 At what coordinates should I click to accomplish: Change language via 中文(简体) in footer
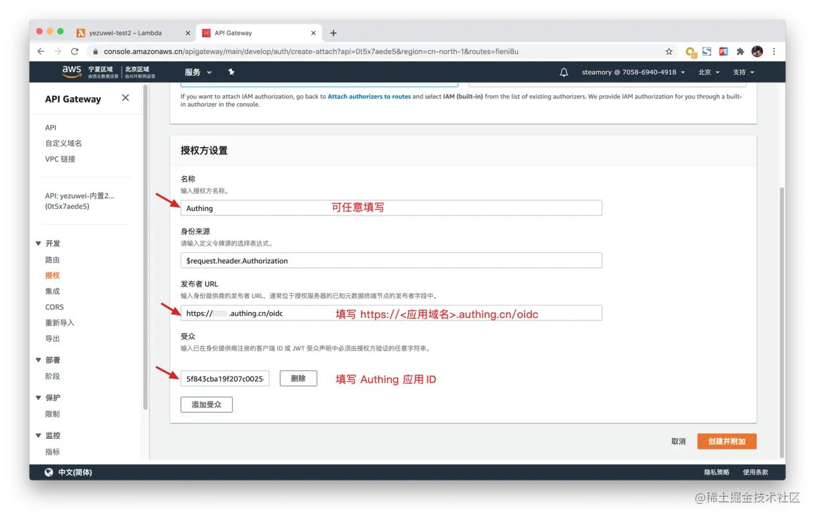tap(75, 472)
